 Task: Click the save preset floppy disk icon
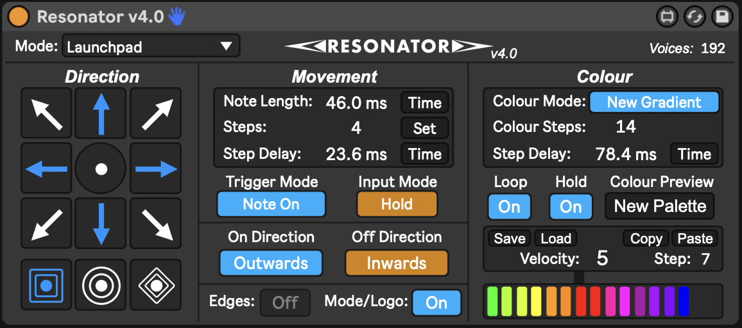(x=722, y=17)
